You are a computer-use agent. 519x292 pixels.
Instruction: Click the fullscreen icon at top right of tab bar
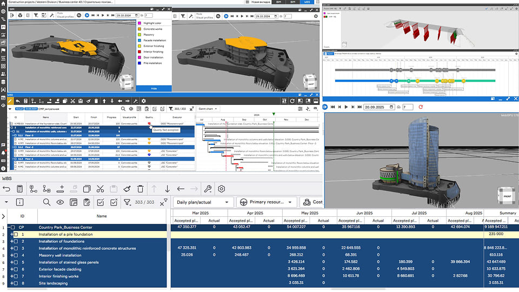pyautogui.click(x=318, y=2)
